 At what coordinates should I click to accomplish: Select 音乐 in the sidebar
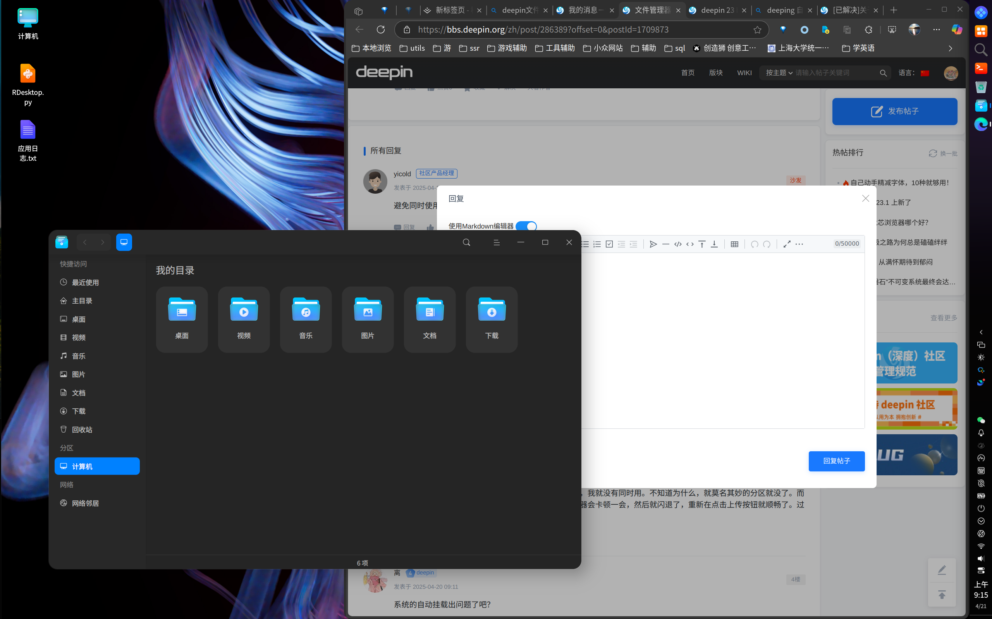coord(97,356)
